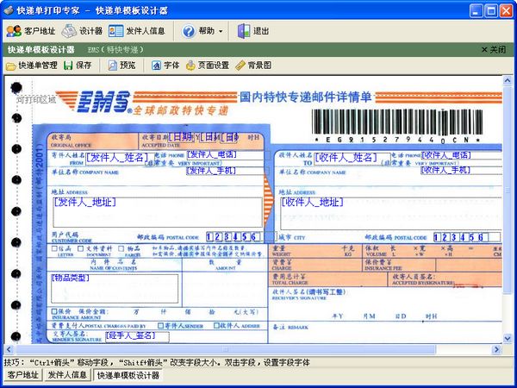Open the 字体 font settings
Image resolution: width=517 pixels, height=388 pixels.
click(165, 66)
